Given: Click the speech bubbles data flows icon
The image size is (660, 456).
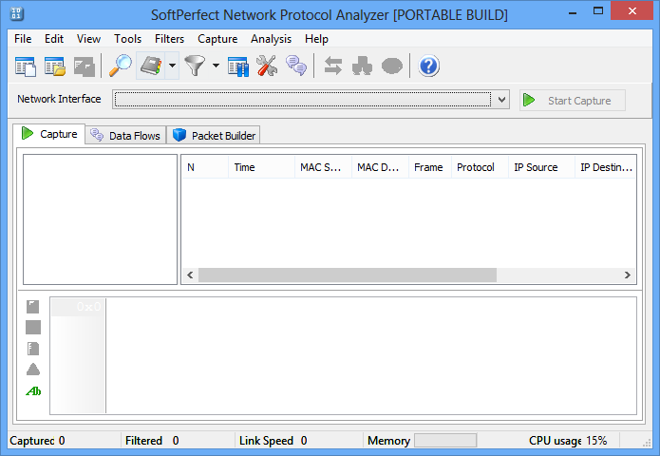Looking at the screenshot, I should (296, 66).
